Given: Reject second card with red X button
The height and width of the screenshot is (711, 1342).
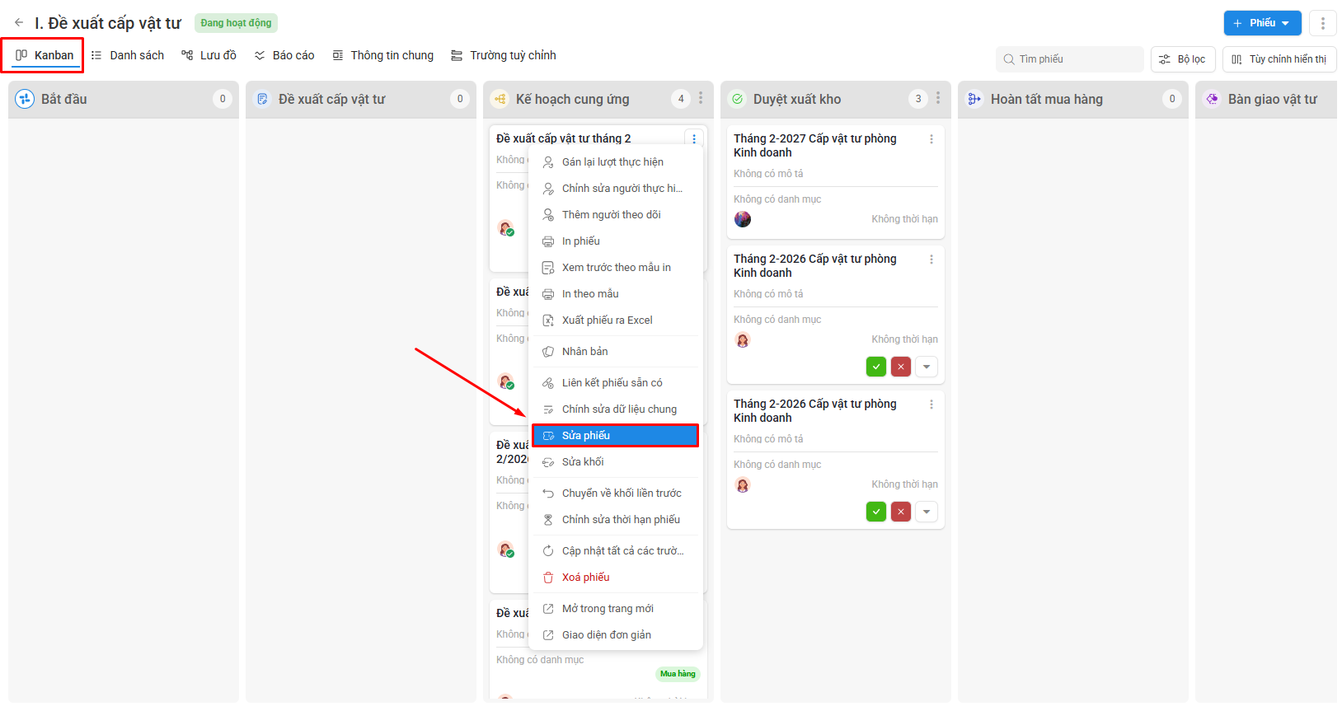Looking at the screenshot, I should pyautogui.click(x=901, y=367).
